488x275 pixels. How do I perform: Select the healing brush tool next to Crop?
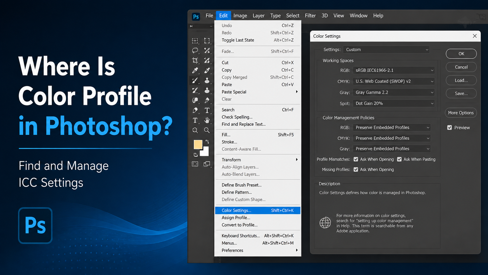(x=207, y=60)
